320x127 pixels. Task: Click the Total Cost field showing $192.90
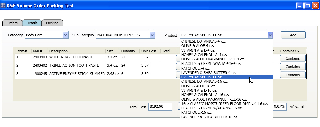click(x=160, y=107)
